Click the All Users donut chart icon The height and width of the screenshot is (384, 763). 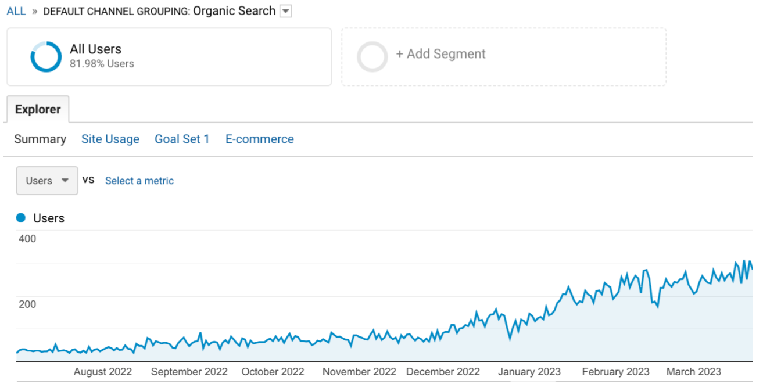pyautogui.click(x=46, y=57)
